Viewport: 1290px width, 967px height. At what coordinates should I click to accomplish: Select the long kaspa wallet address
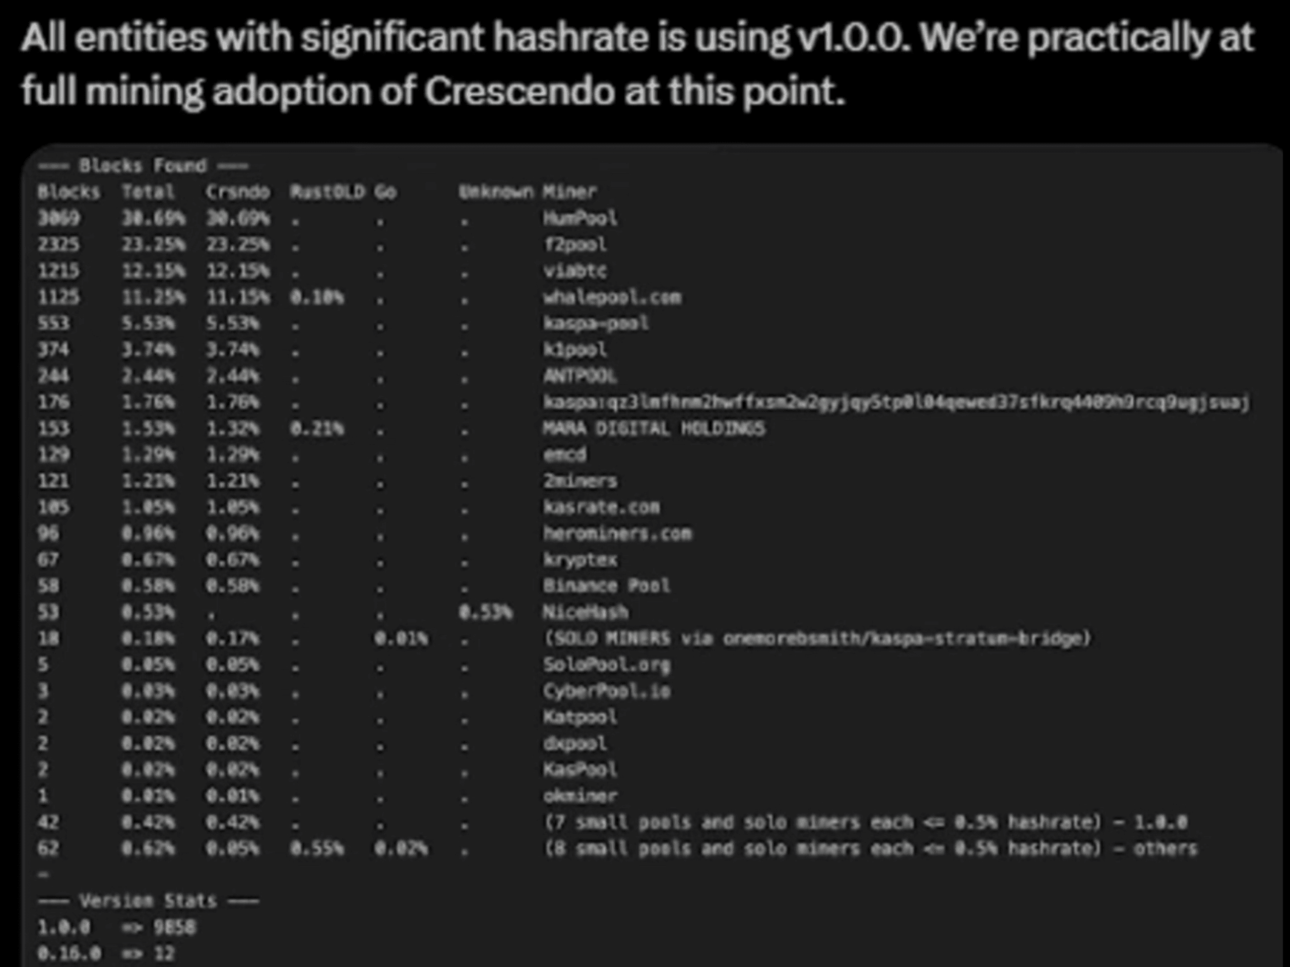pyautogui.click(x=895, y=403)
